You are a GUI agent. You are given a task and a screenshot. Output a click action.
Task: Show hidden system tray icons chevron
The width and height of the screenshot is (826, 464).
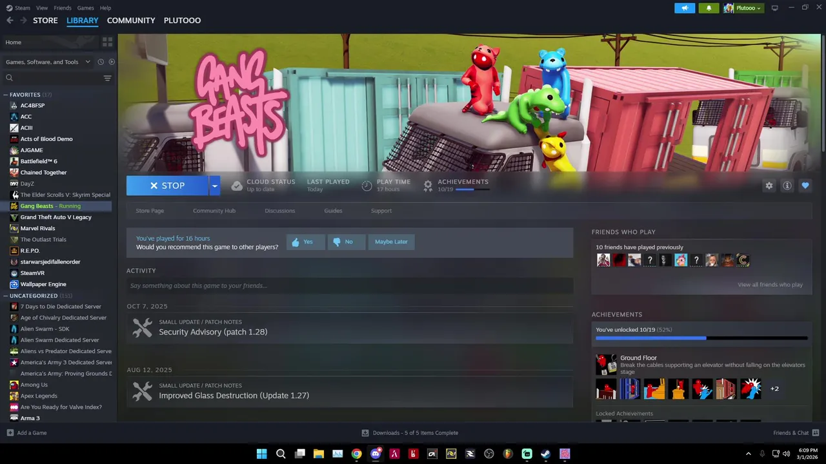(748, 454)
